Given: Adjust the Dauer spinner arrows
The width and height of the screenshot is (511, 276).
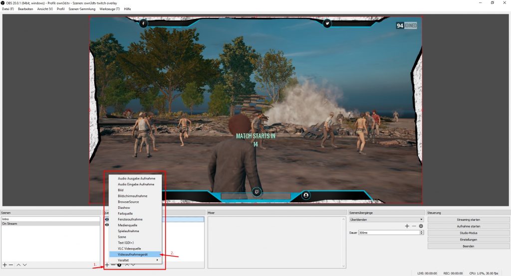Looking at the screenshot, I should [422, 233].
